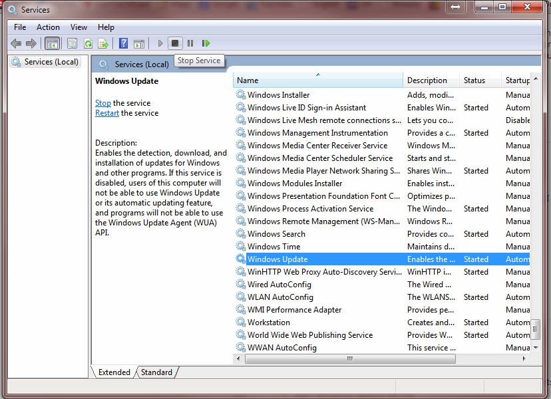Click the gear icon beside World Wide Web Publishing Service
This screenshot has height=399, width=551.
[241, 334]
